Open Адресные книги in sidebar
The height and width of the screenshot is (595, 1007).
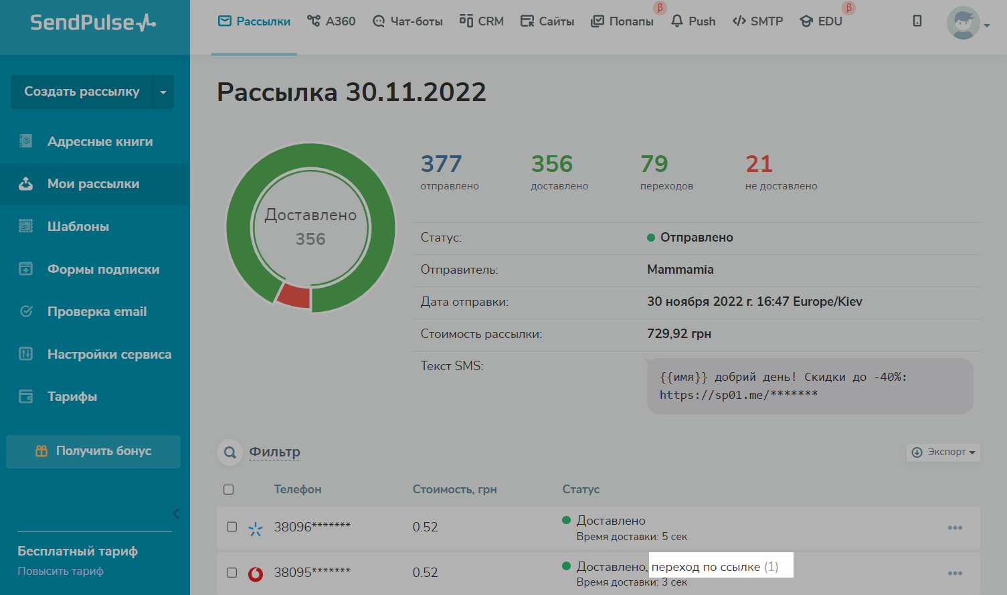point(100,142)
